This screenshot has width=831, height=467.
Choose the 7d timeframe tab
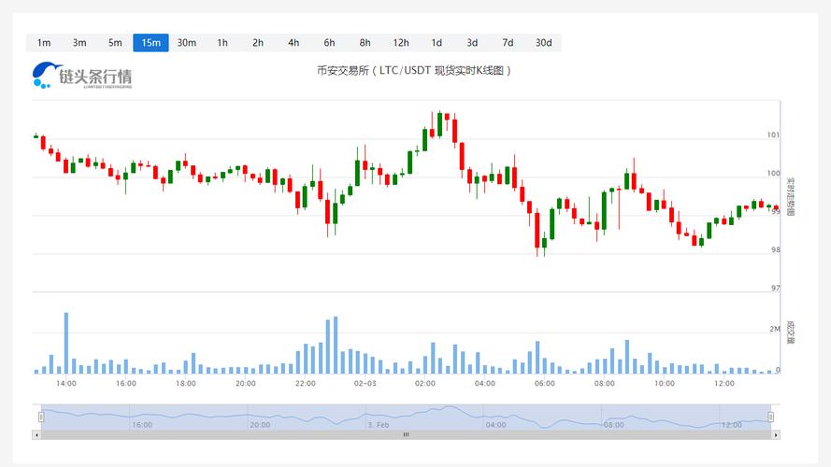[508, 42]
